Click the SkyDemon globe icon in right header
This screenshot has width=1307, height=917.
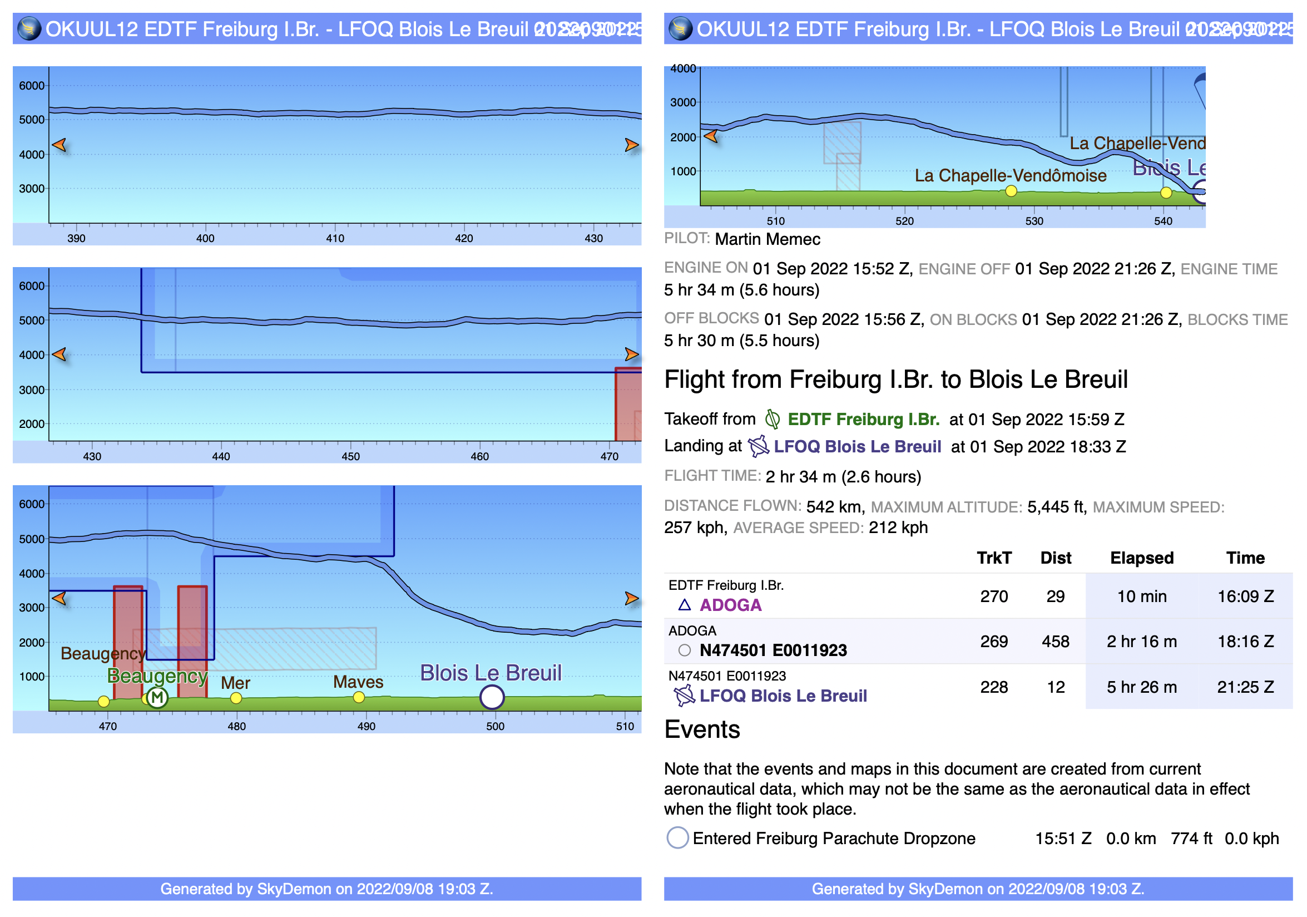680,28
